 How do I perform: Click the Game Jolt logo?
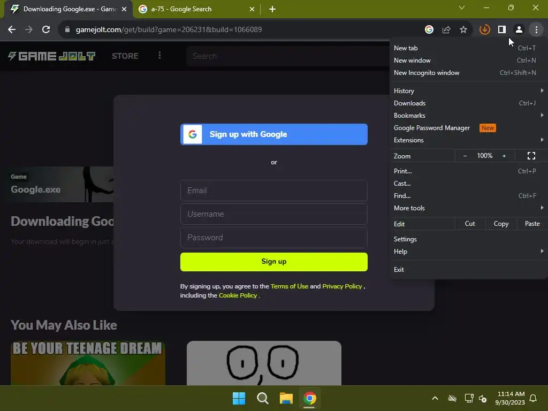[x=52, y=56]
